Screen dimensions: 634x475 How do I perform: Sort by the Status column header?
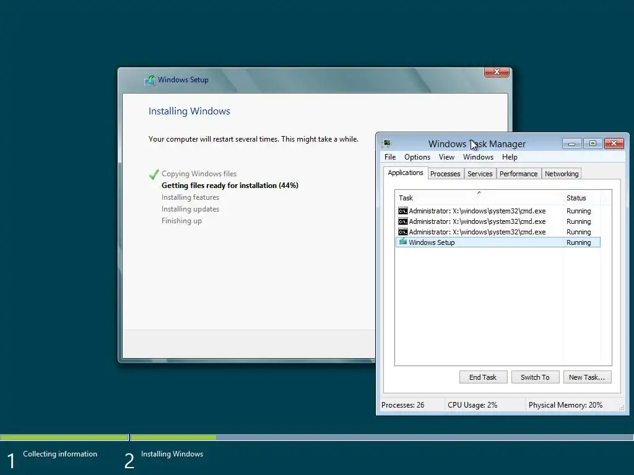point(581,197)
